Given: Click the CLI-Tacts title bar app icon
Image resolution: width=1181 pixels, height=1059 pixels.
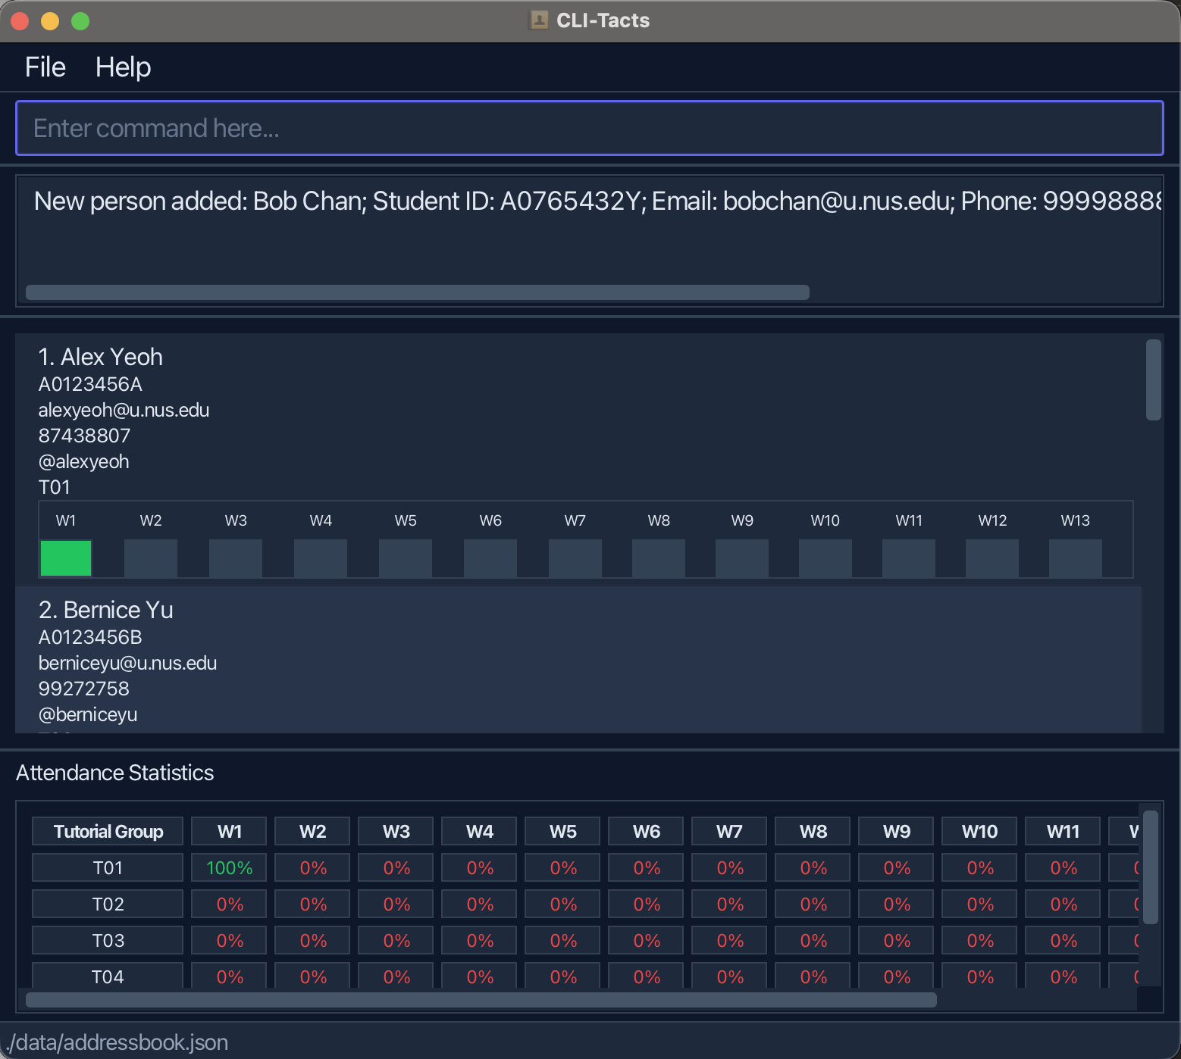Looking at the screenshot, I should (x=538, y=20).
